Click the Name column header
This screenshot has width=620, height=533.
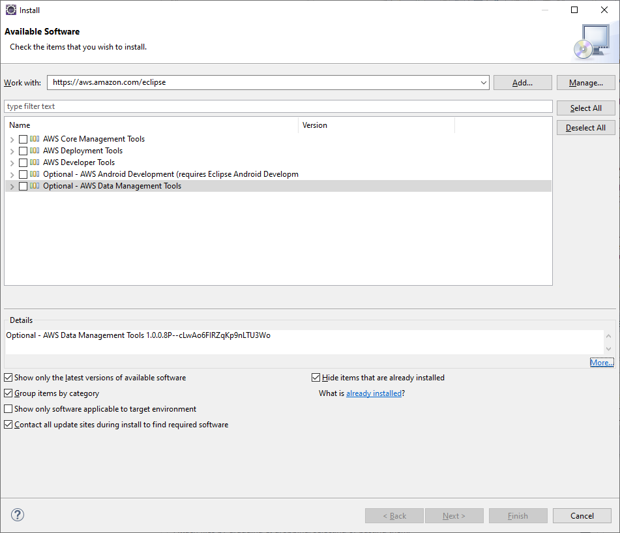[x=20, y=125]
